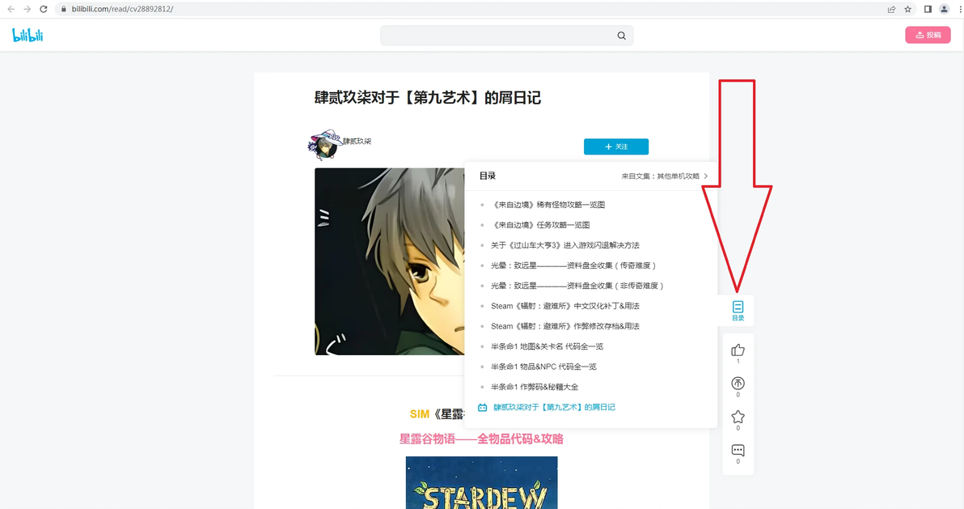Open 半条命1 地图&关卡名 代码全一览 entry
This screenshot has height=509, width=964.
point(548,346)
